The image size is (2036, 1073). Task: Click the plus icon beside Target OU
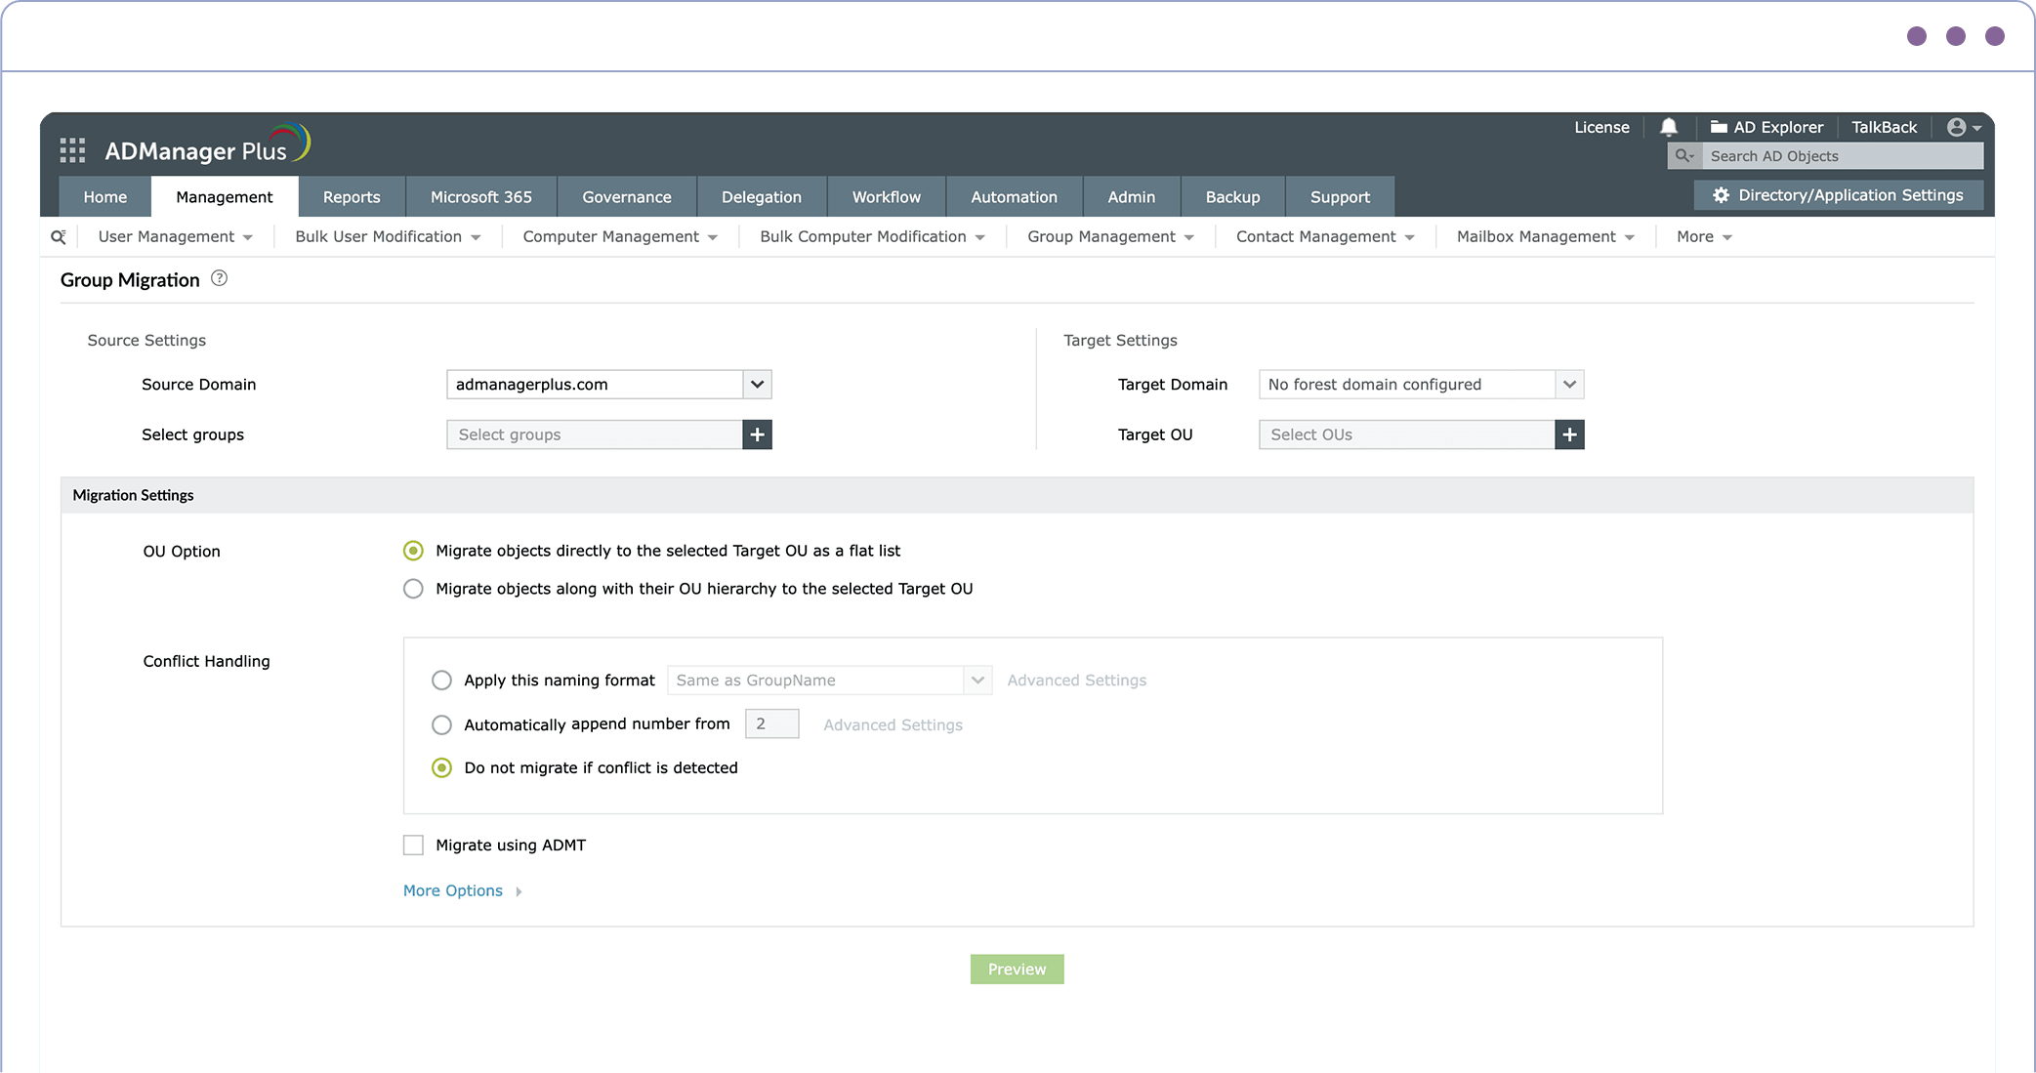[x=1569, y=434]
